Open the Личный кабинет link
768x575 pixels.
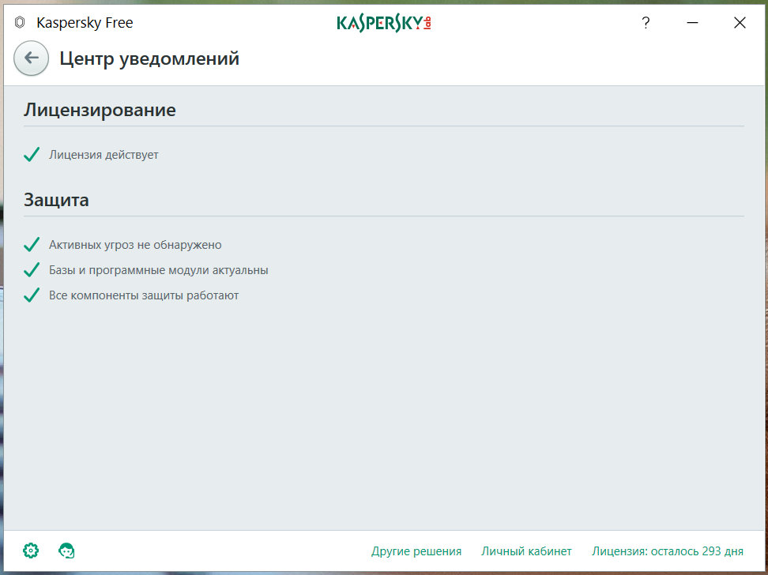[x=526, y=551]
